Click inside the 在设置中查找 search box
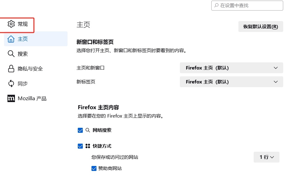 point(247,5)
